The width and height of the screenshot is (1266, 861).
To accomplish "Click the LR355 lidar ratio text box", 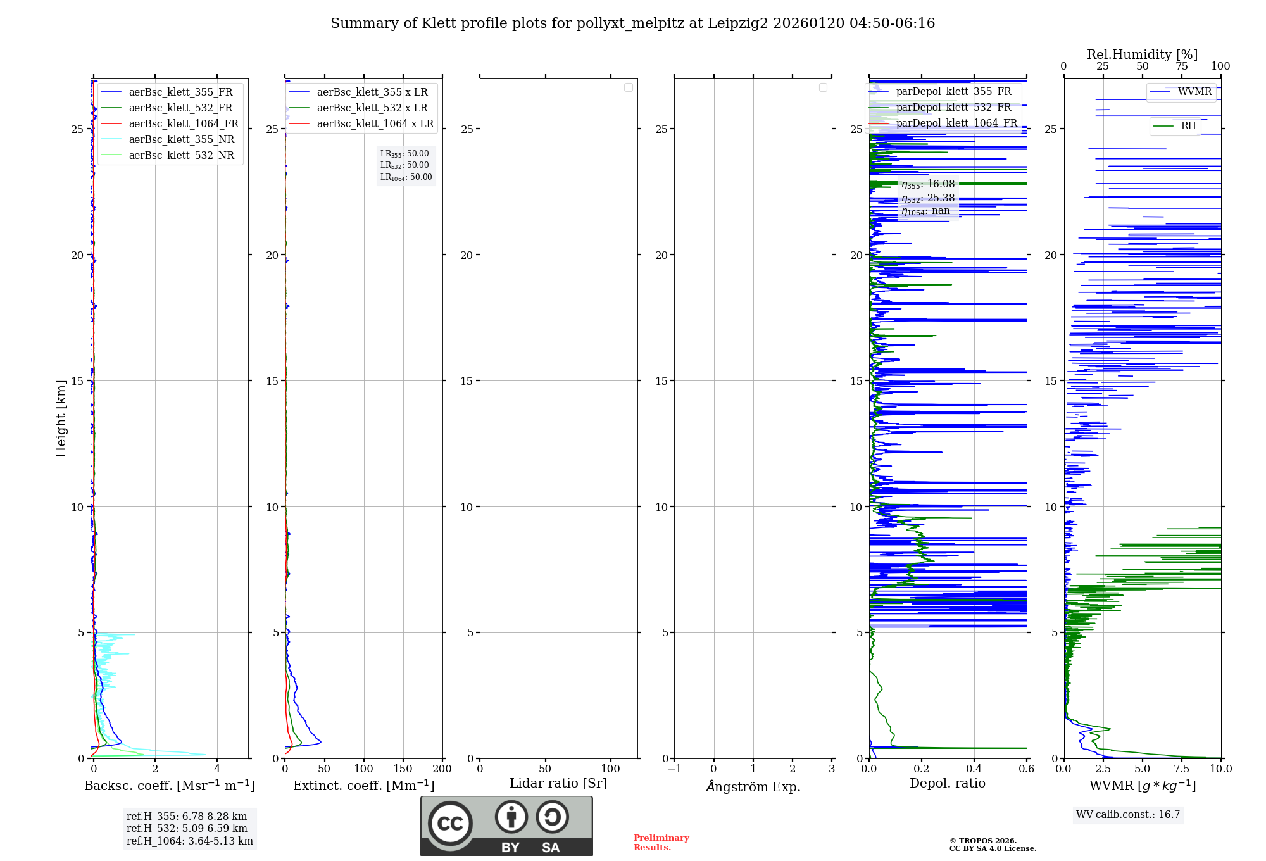I will pos(405,154).
